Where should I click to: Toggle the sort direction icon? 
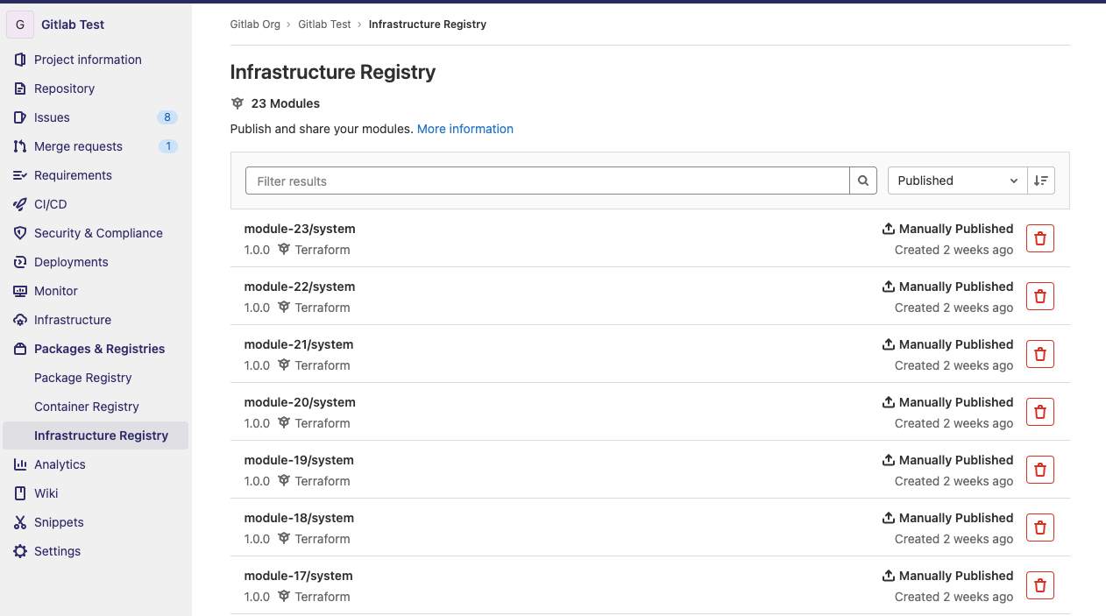coord(1040,181)
